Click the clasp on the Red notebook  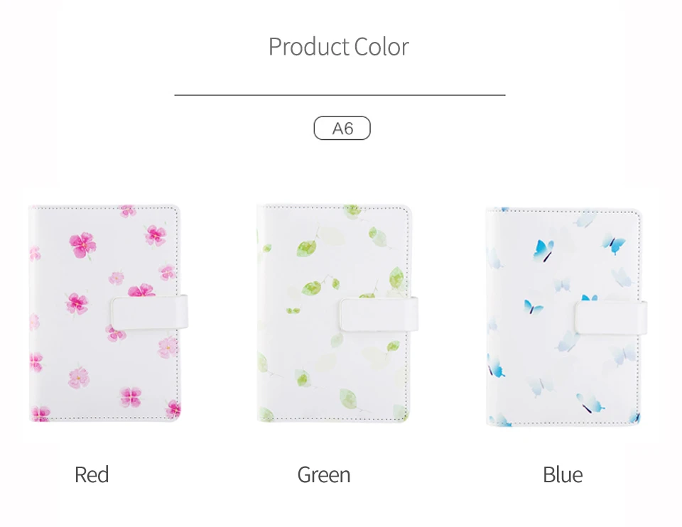[149, 313]
